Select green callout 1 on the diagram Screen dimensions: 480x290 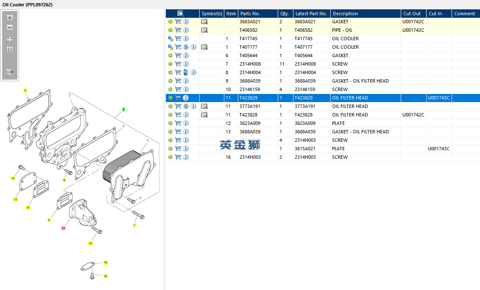(x=124, y=109)
